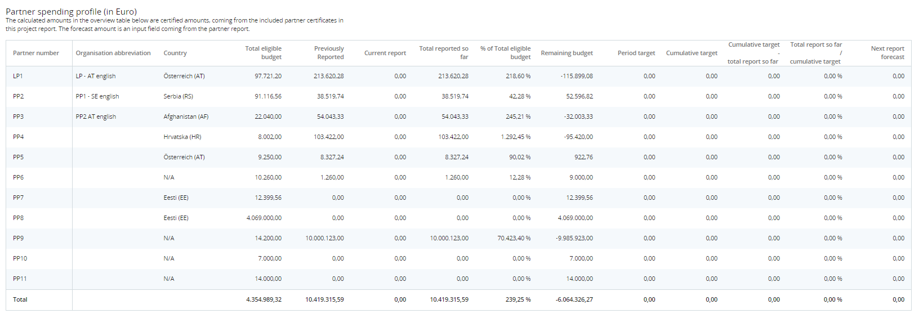Screen dimensions: 919x318
Task: Click the 'Period target' column header
Action: pyautogui.click(x=636, y=53)
